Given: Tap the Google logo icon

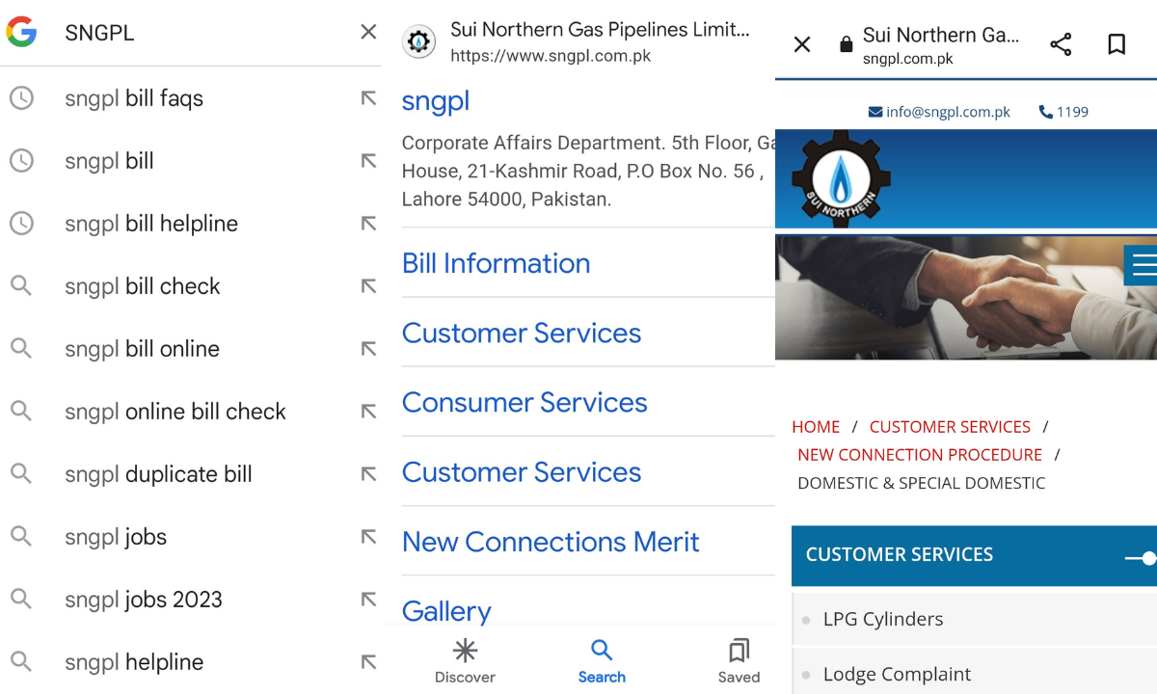Looking at the screenshot, I should 21,32.
